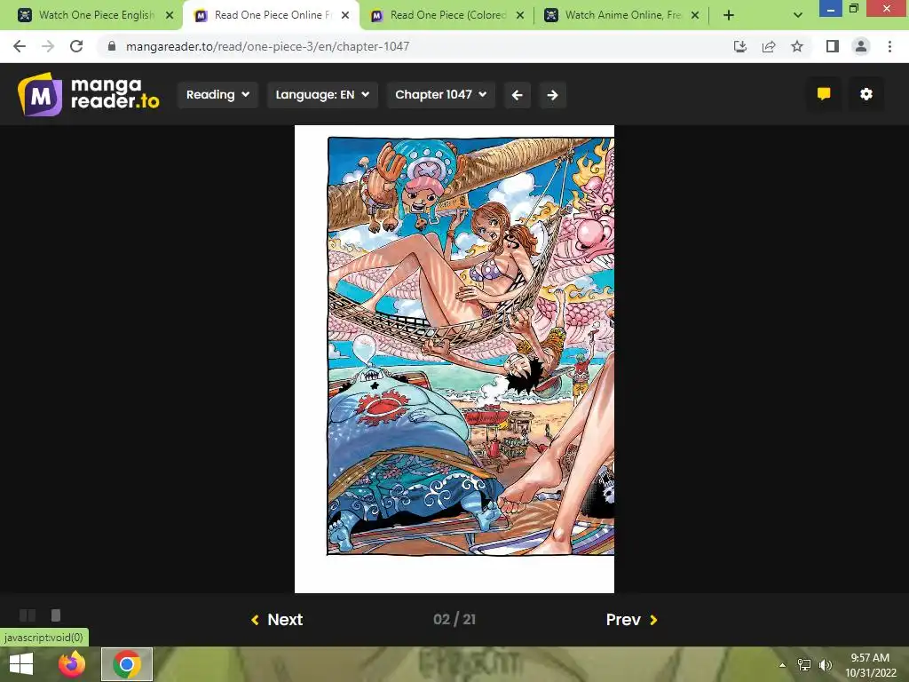Go to next chapter with right arrow

552,94
